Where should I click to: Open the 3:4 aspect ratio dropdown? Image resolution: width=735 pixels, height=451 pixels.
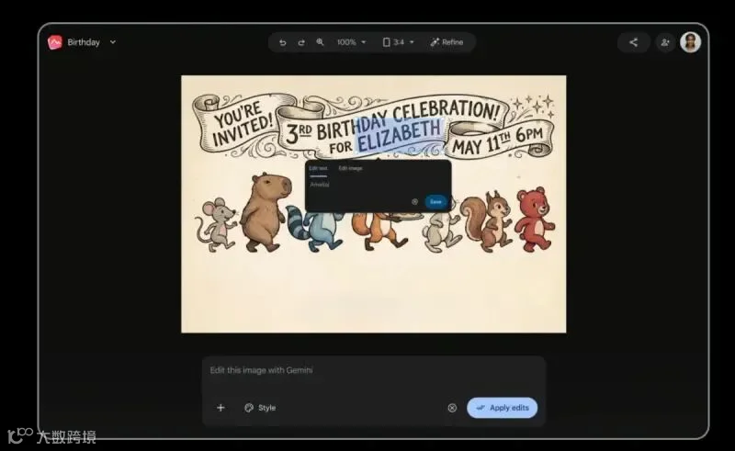399,42
